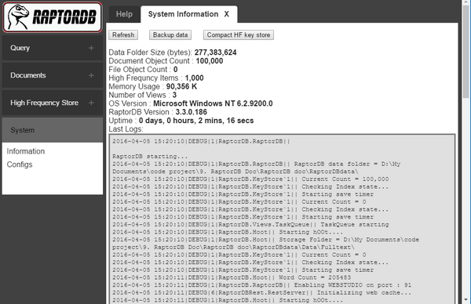Click the 'Number of Views' value 3
Screen dimensions: 471x304
tap(174, 95)
